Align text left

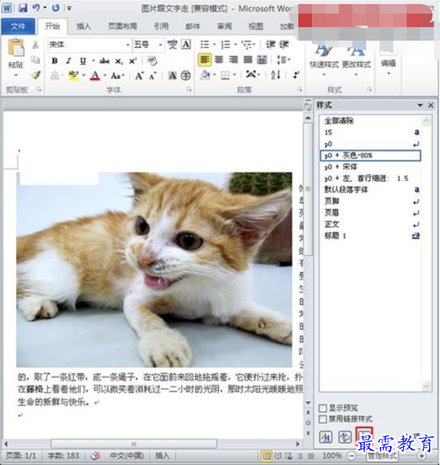205,60
